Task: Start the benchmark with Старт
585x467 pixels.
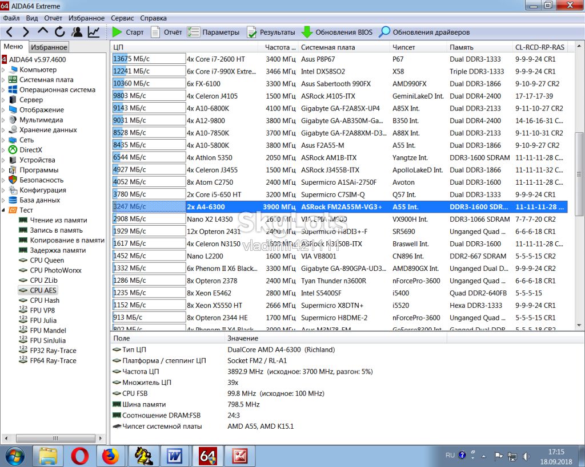Action: tap(127, 33)
